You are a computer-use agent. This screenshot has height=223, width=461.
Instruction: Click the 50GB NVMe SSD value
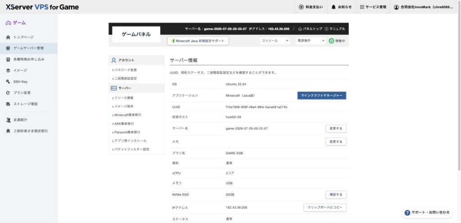[x=230, y=195]
